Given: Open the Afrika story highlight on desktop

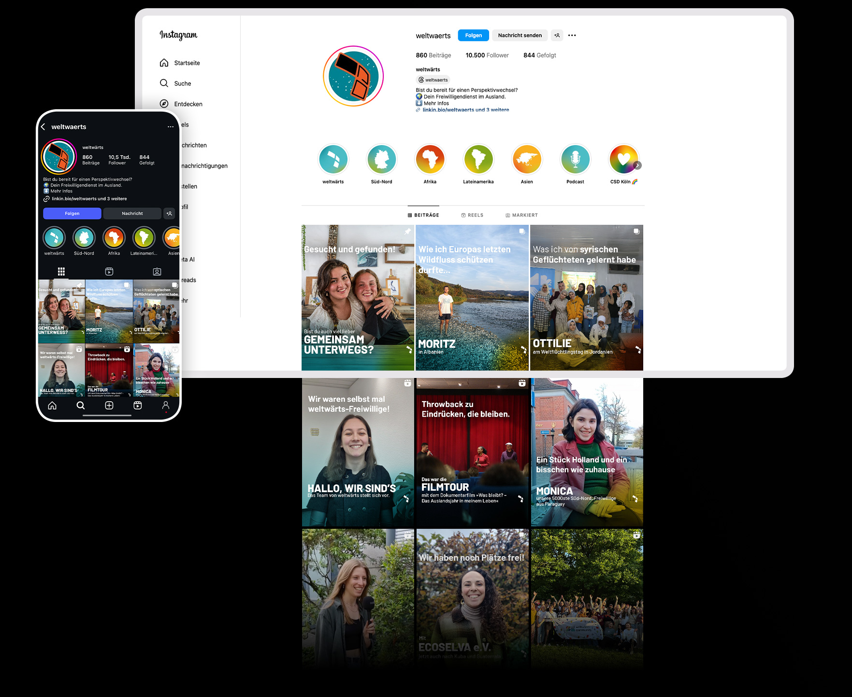Looking at the screenshot, I should tap(430, 164).
